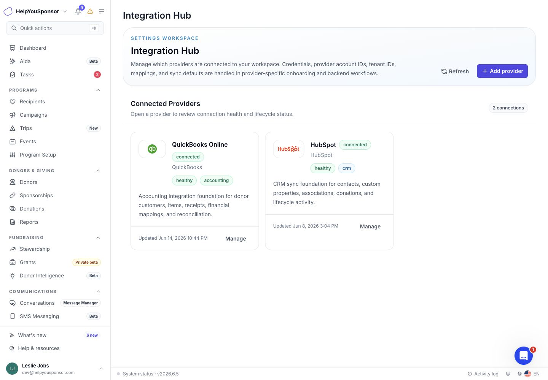Click the monitor icon in status bar

click(x=508, y=374)
